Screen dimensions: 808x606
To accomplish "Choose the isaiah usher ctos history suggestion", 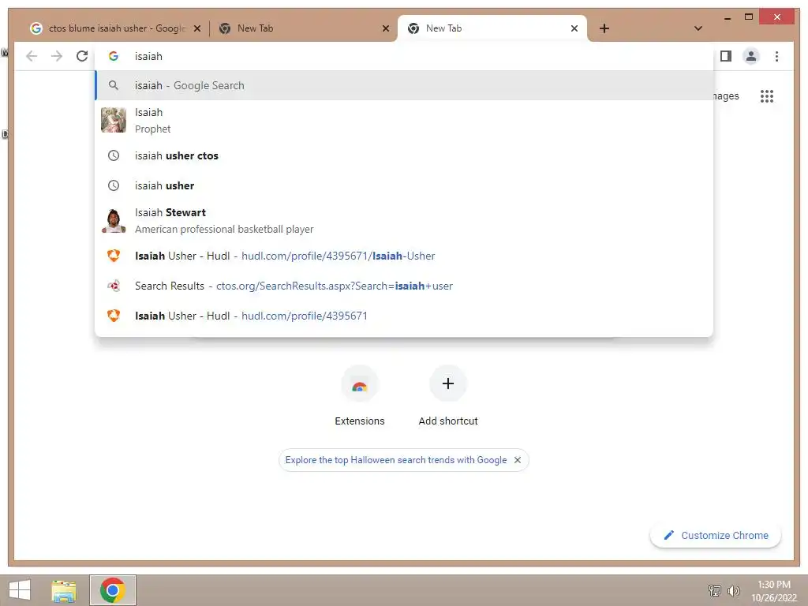I will point(404,155).
